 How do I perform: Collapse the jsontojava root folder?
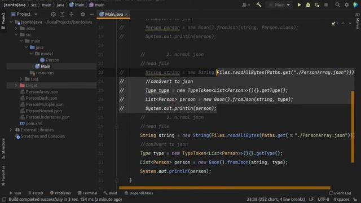tap(11, 22)
